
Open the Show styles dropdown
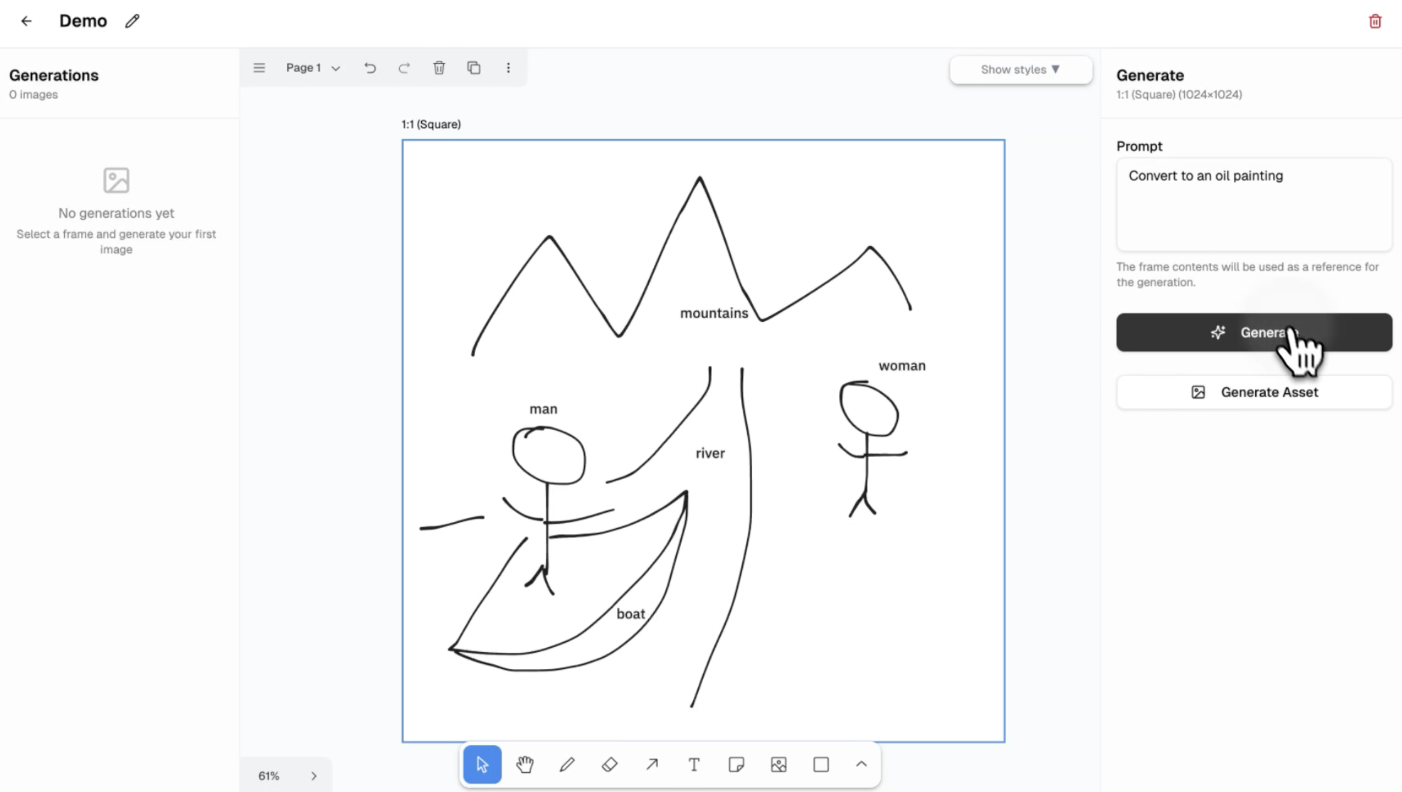click(1019, 69)
